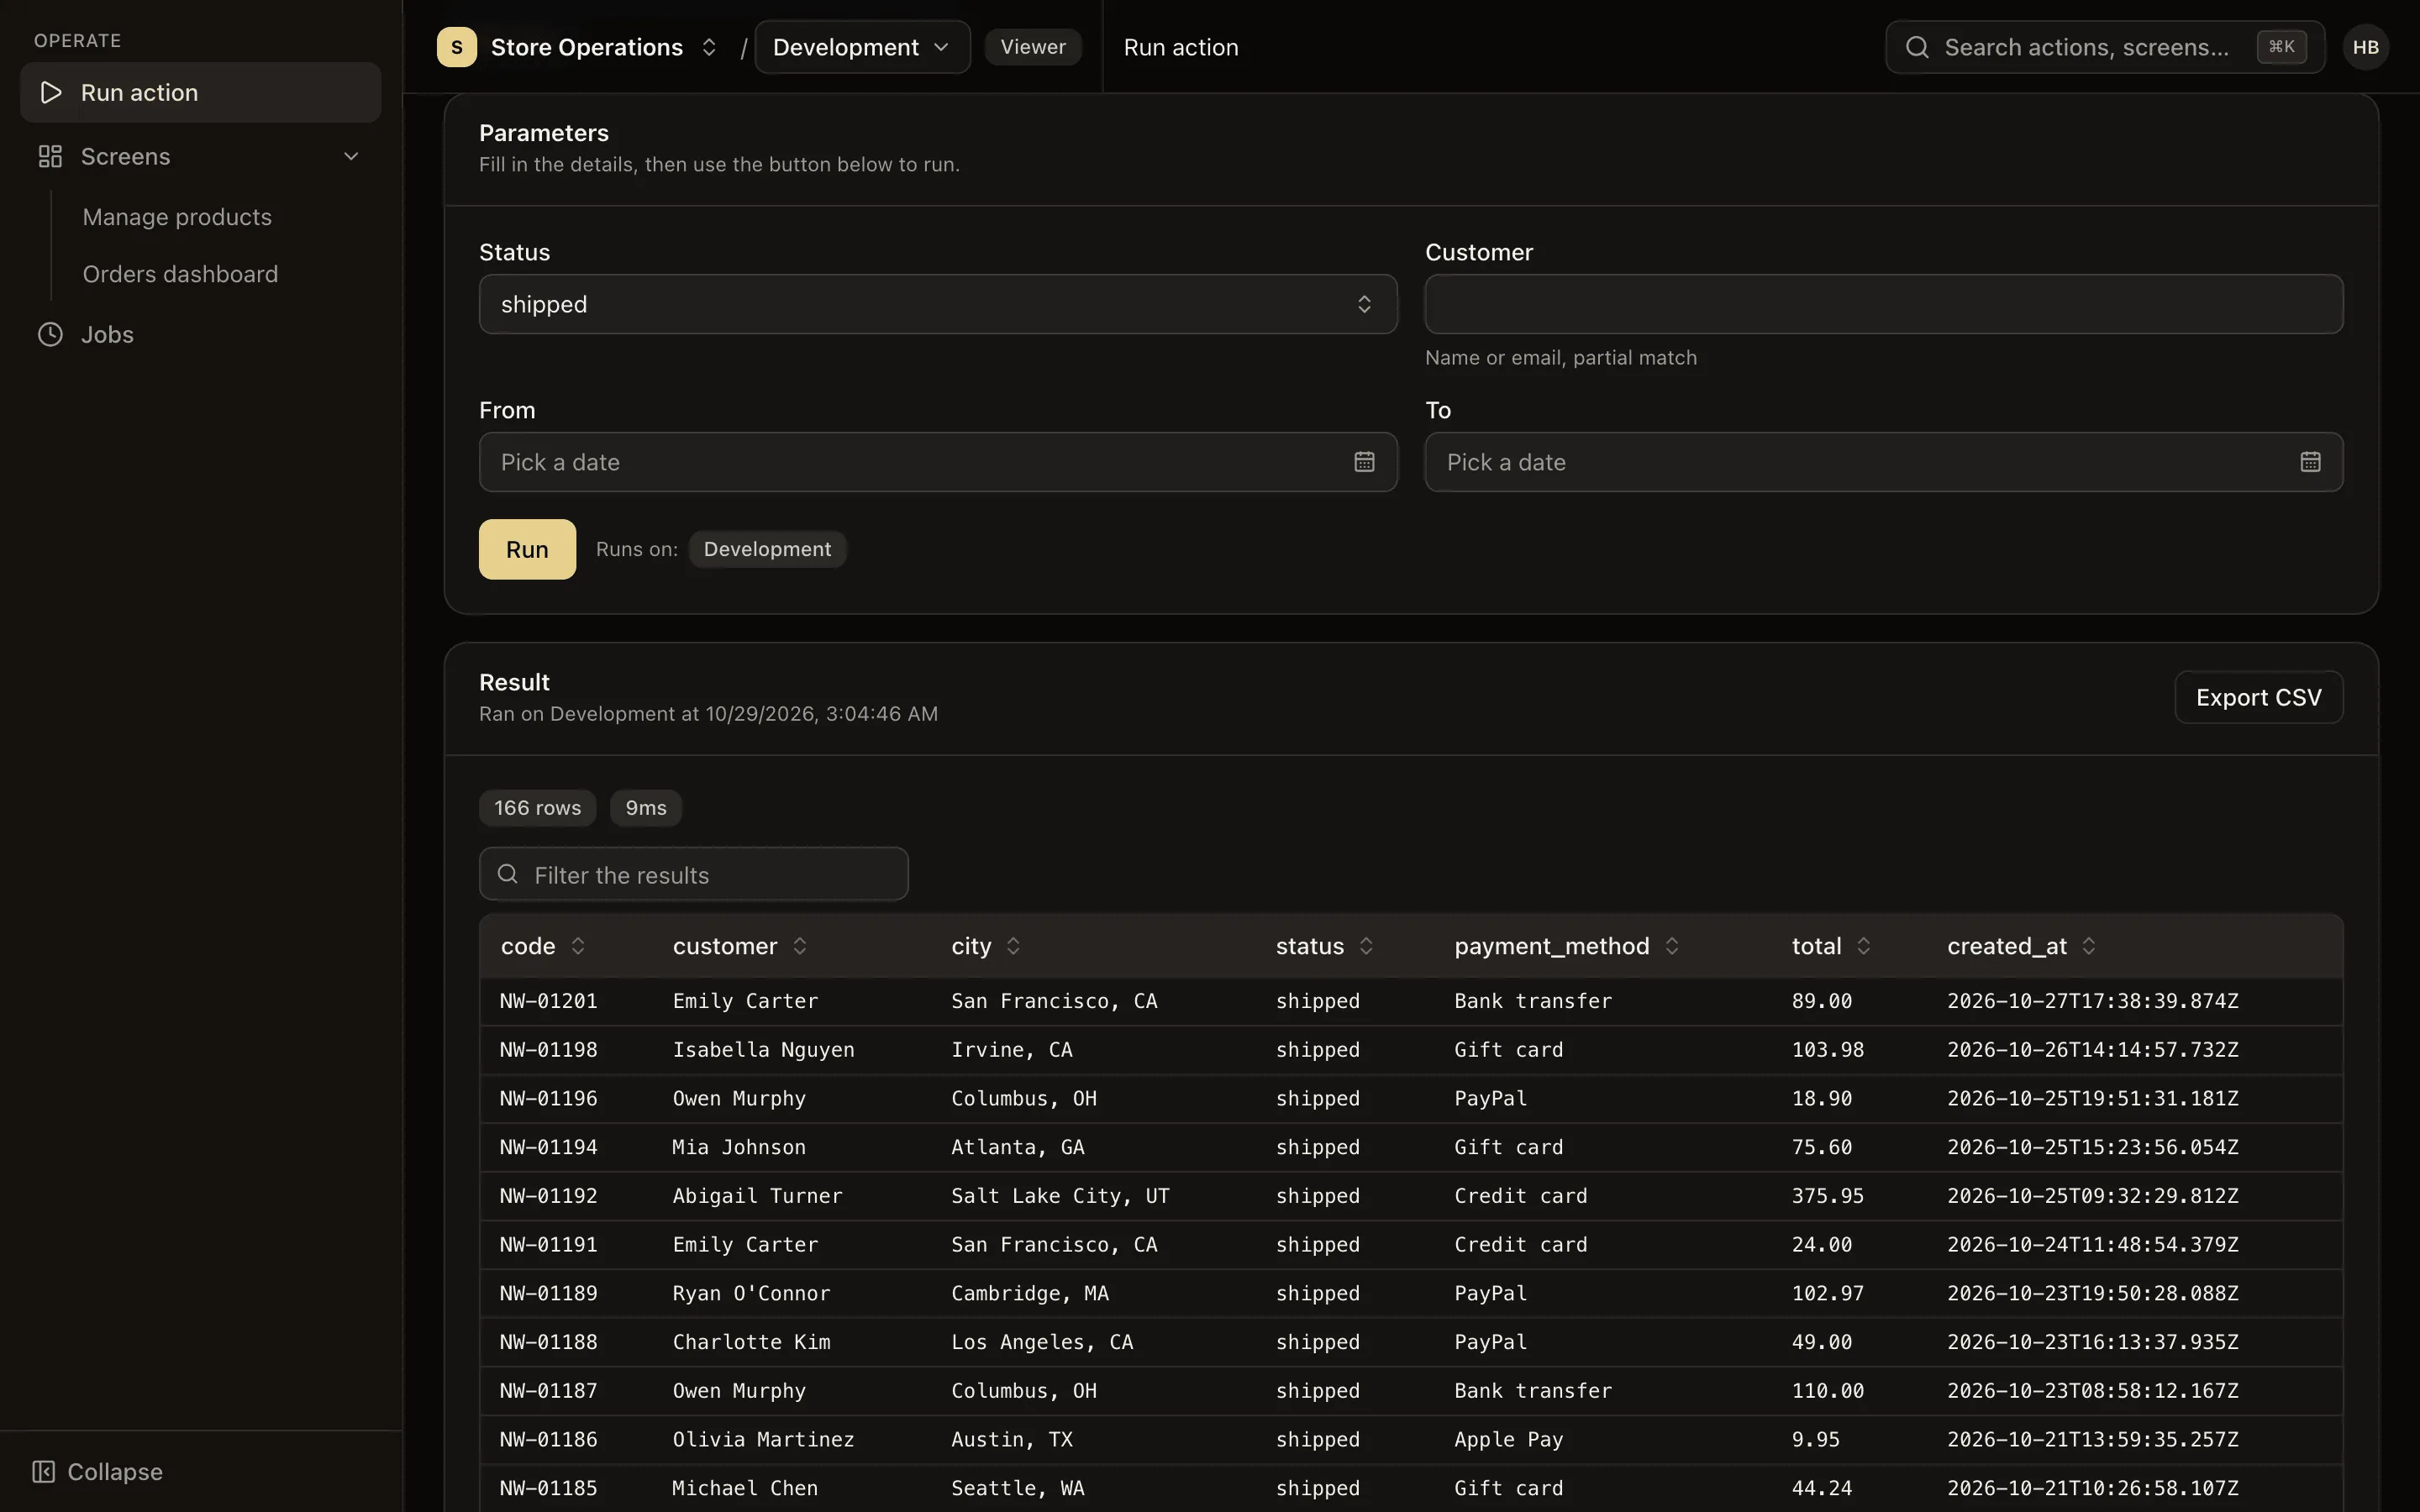The height and width of the screenshot is (1512, 2420).
Task: Select Run action in the sidebar
Action: (200, 92)
